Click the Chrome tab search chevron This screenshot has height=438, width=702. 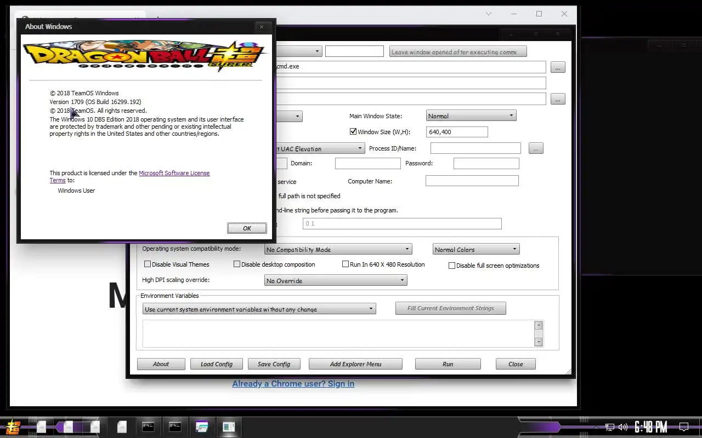[x=489, y=14]
